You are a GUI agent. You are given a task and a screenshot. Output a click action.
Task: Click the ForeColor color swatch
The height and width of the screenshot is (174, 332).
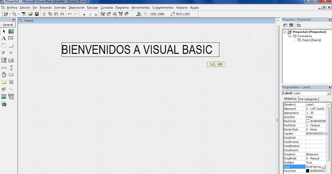pyautogui.click(x=308, y=171)
